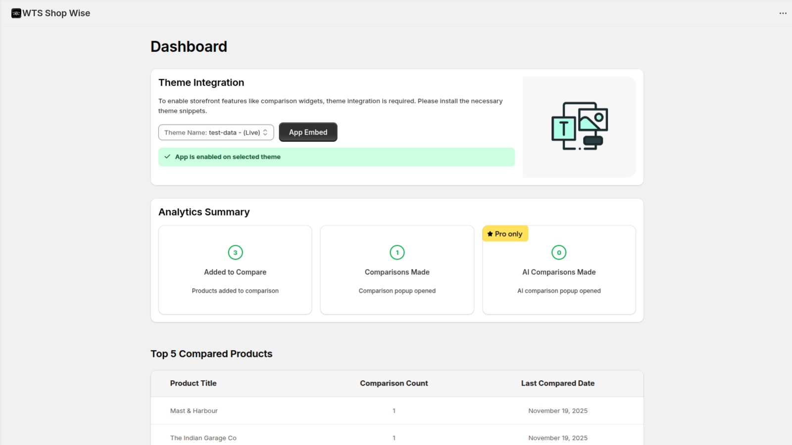Click the Theme Integration heading
This screenshot has height=445, width=792.
coord(201,83)
